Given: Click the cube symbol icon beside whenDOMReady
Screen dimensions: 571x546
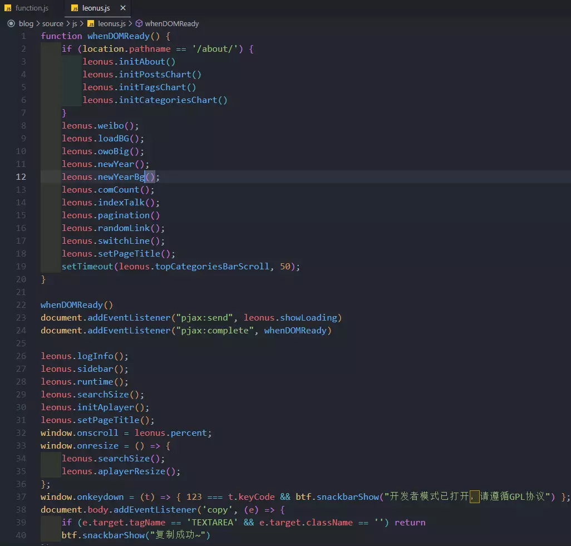Looking at the screenshot, I should (139, 23).
